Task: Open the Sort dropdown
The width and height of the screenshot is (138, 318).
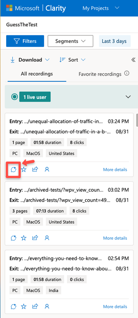Action: coord(72,60)
